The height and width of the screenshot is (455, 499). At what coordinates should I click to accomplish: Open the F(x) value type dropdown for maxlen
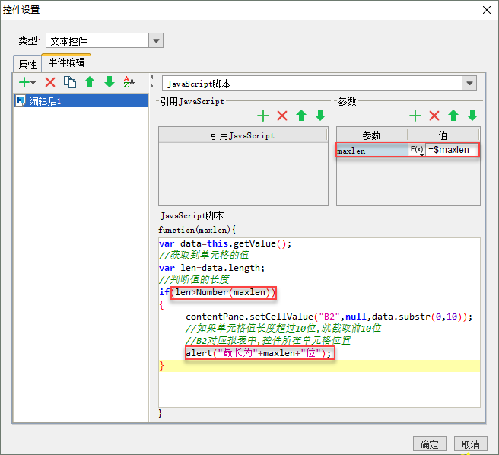(418, 151)
